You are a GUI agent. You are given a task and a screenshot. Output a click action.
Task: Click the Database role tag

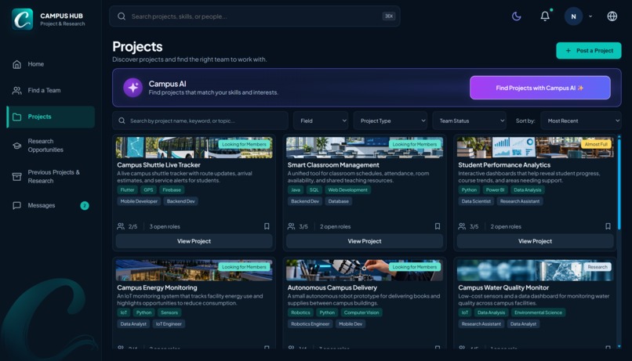pyautogui.click(x=338, y=201)
